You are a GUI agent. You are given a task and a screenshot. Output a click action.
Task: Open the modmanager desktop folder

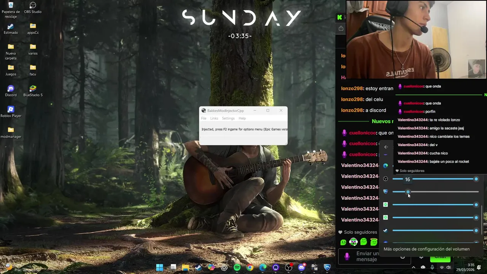[11, 133]
